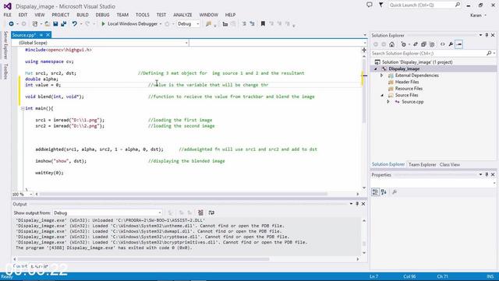Viewport: 499px width, 281px height.
Task: Open the ANALYZE menu
Action: tap(182, 15)
